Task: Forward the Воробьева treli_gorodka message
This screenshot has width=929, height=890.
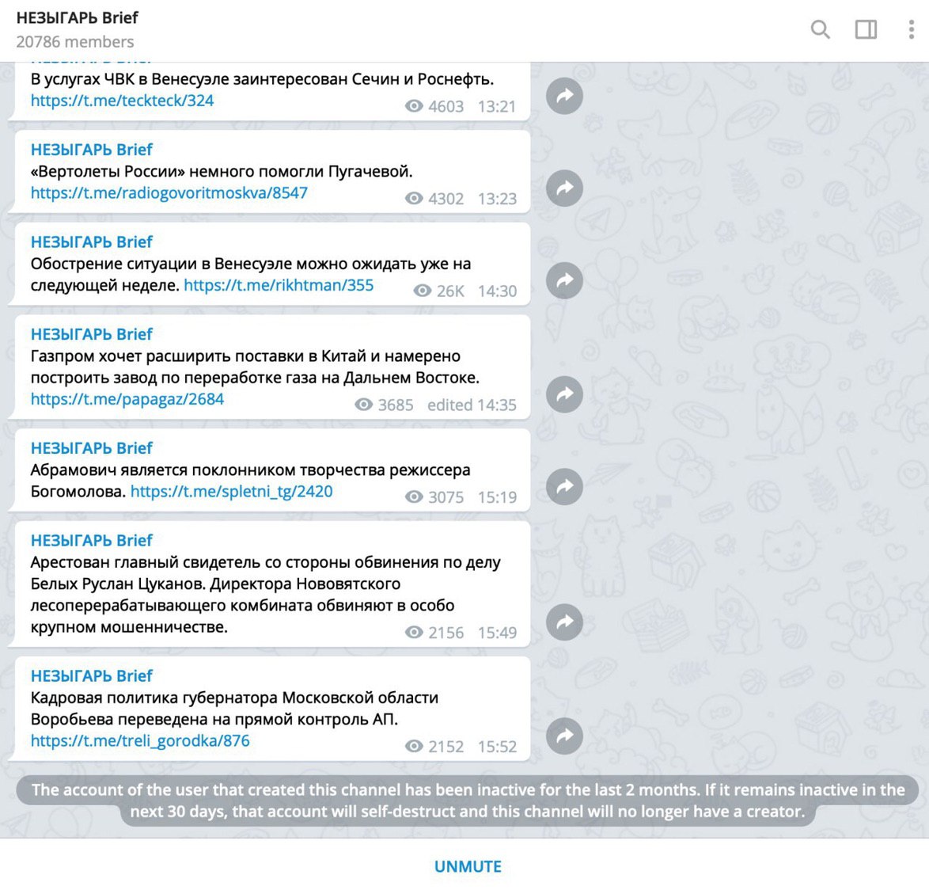Action: pos(564,736)
